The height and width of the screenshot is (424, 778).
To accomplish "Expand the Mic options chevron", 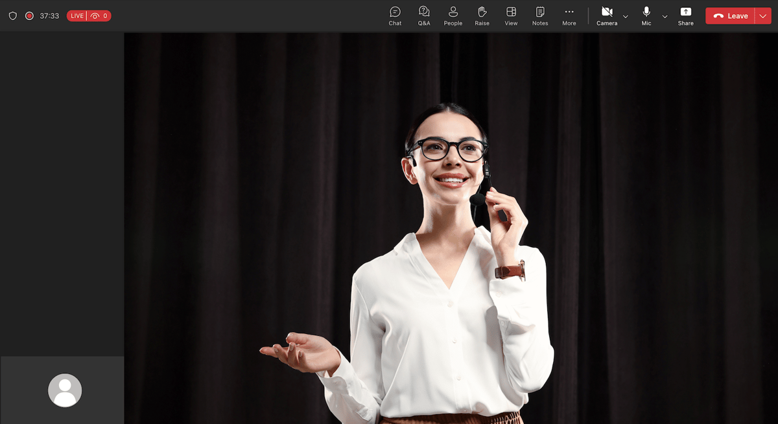I will tap(665, 16).
